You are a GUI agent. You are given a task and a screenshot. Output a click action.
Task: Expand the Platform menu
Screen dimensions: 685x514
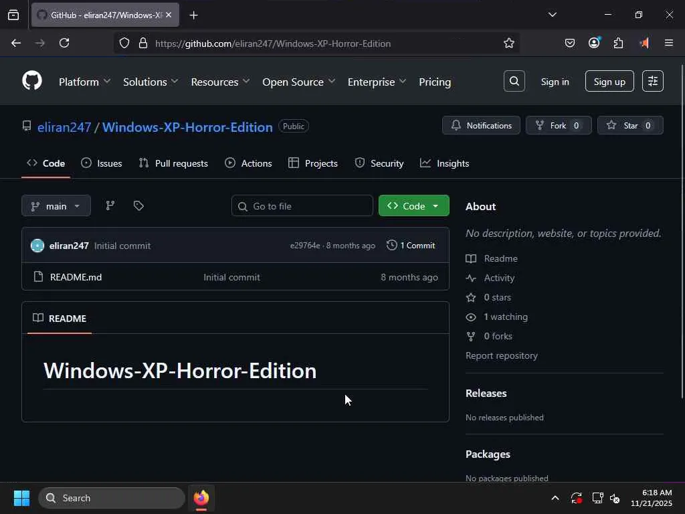coord(84,82)
